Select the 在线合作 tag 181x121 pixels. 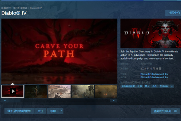pos(164,87)
